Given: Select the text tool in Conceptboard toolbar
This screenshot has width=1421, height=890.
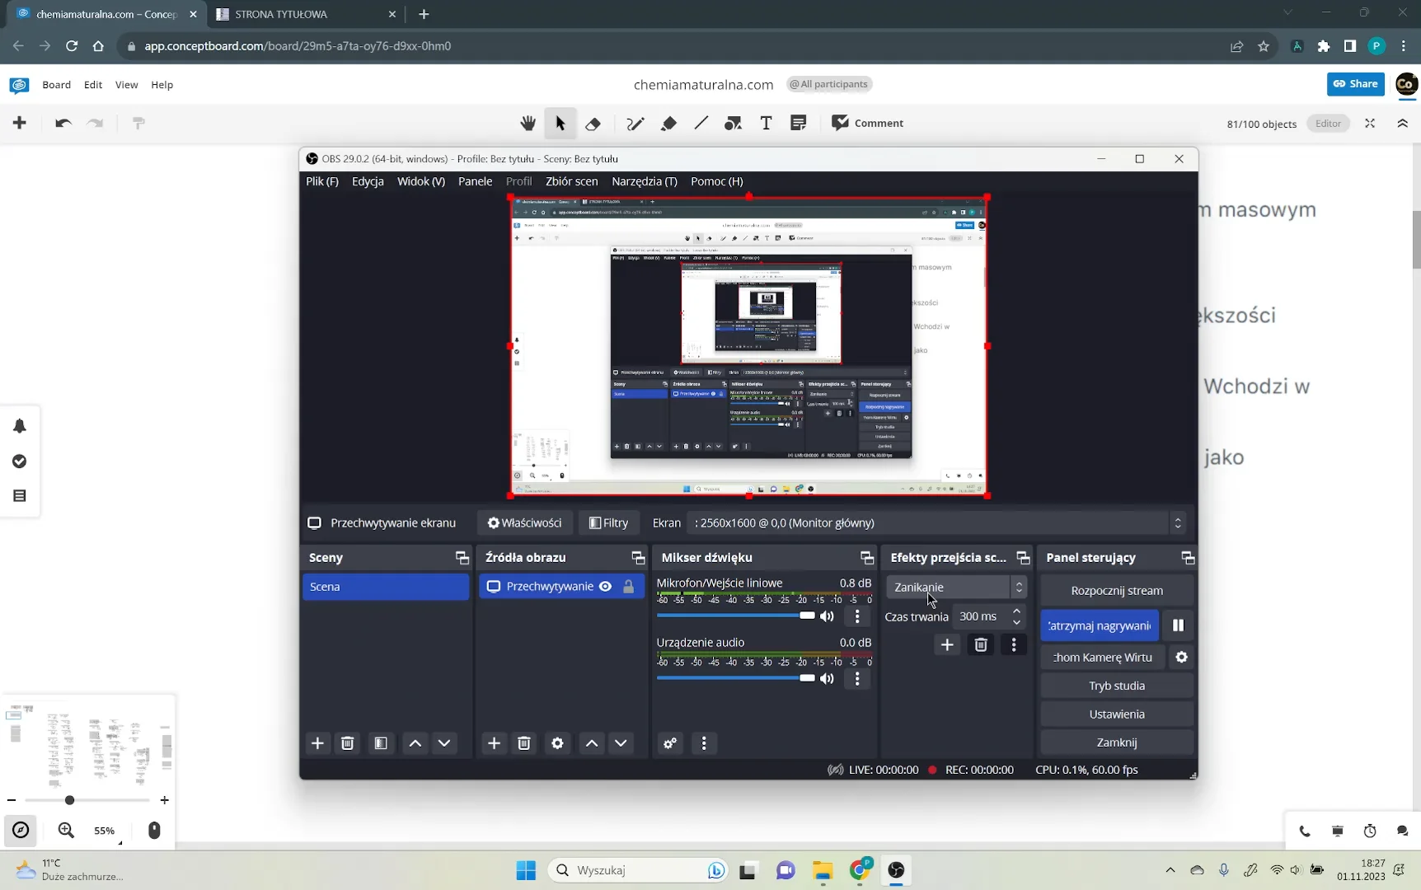Looking at the screenshot, I should (766, 124).
